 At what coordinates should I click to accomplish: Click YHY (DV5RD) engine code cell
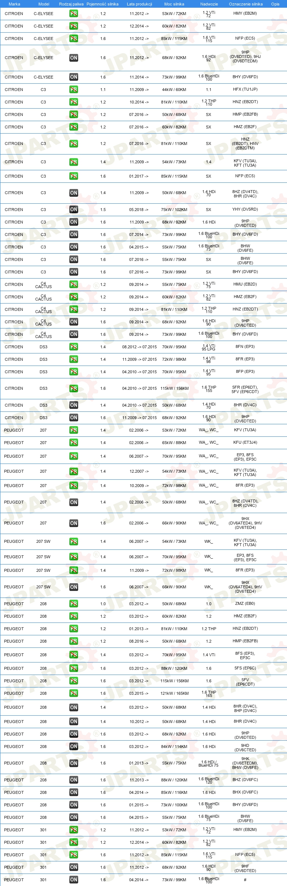[x=245, y=210]
